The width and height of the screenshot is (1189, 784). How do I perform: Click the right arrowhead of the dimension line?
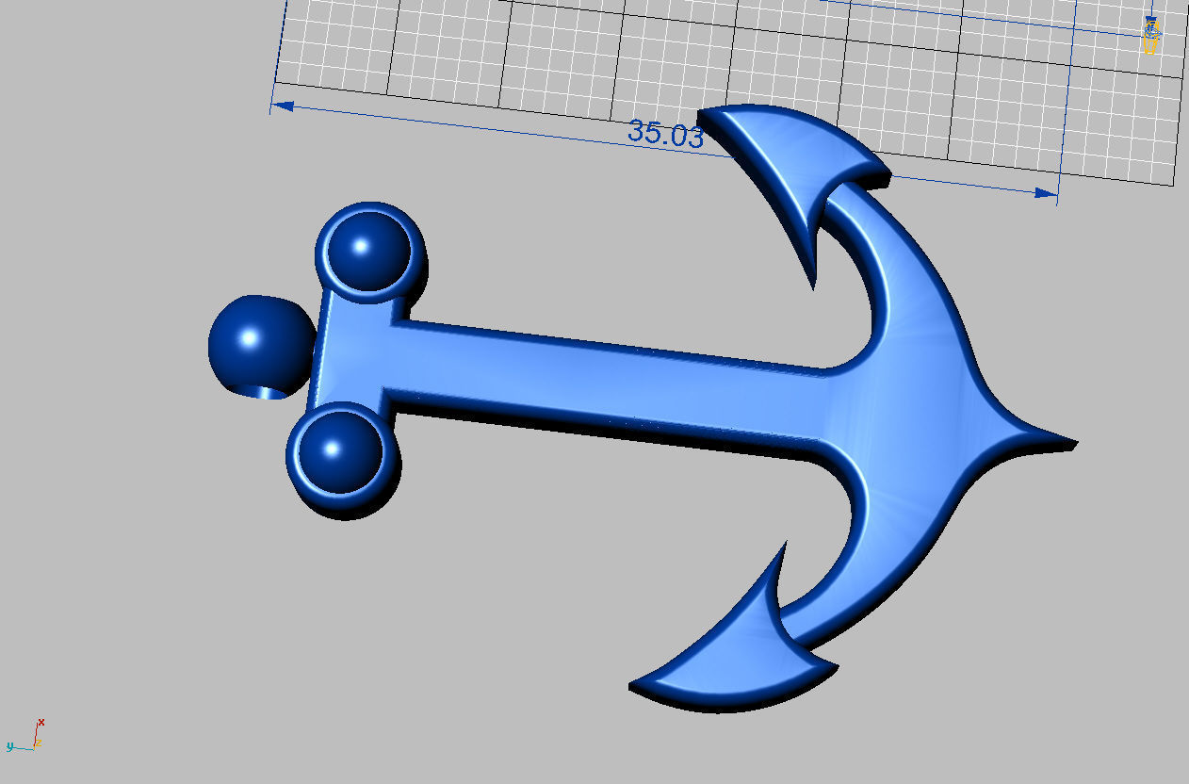[x=1046, y=193]
